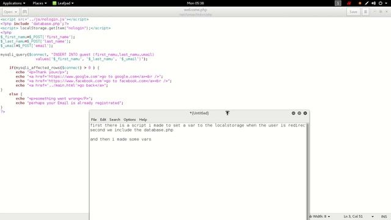391x220 pixels.
Task: Open the hamburger menu next to Save
Action: (x=365, y=12)
